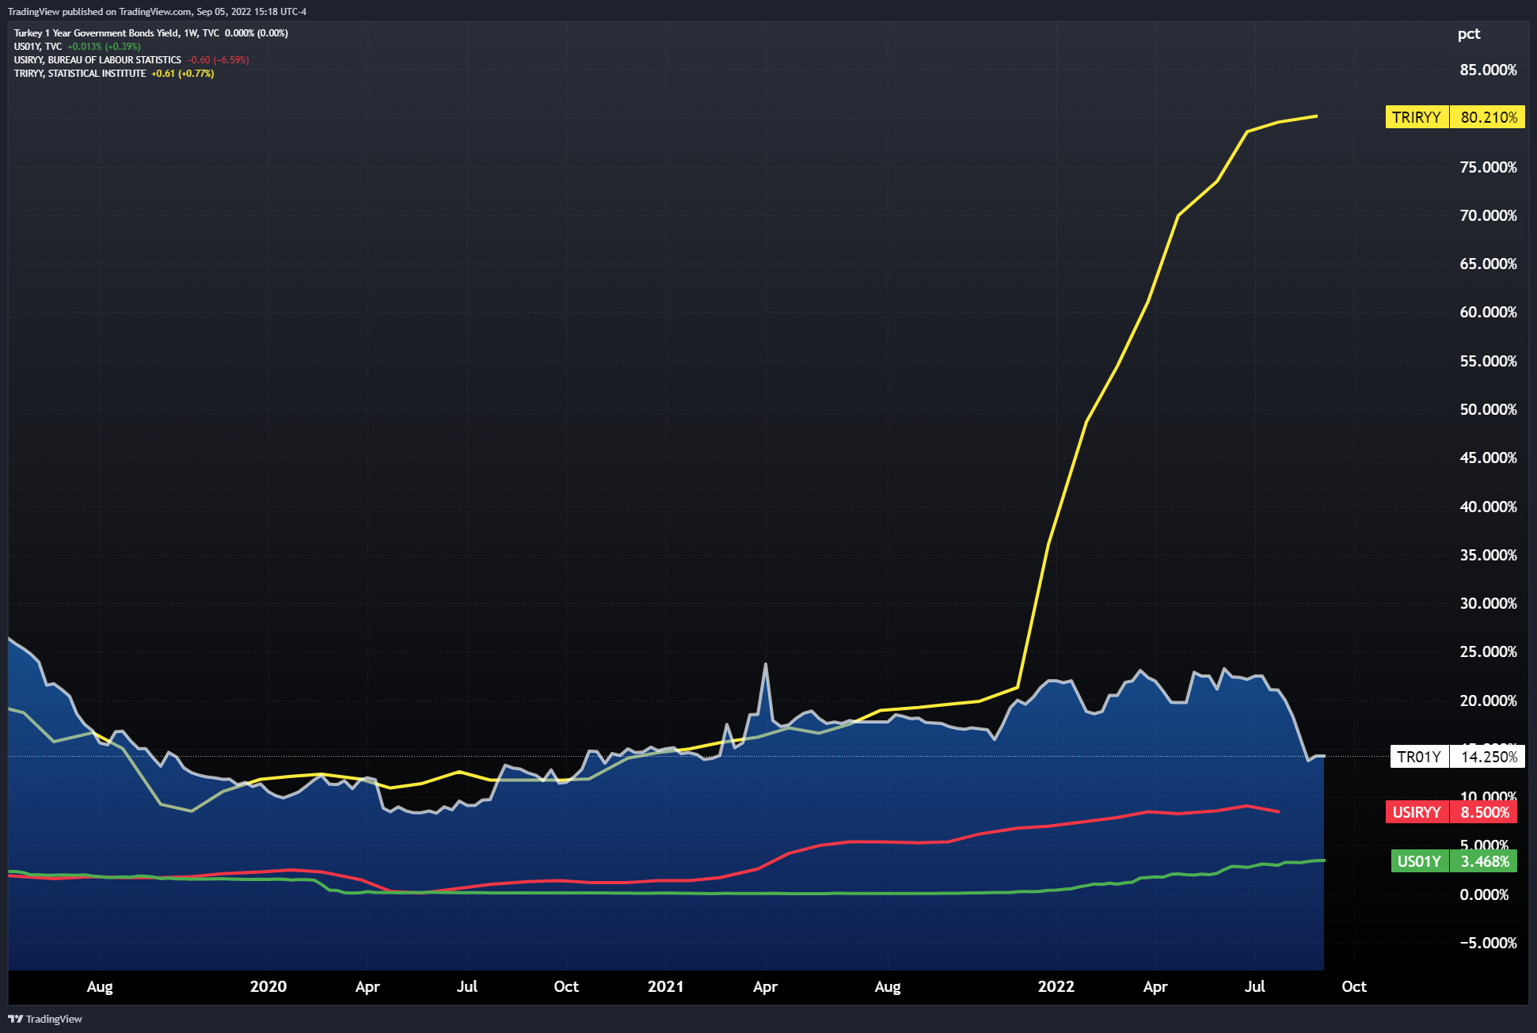The width and height of the screenshot is (1537, 1033).
Task: Click the yellow TRIRYY price label
Action: (1417, 117)
